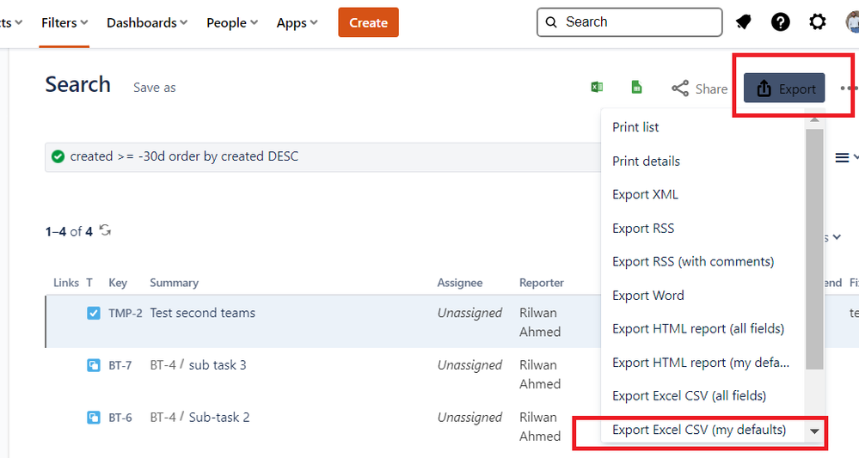Sort by the Reporter column header
The width and height of the screenshot is (859, 458).
coord(541,283)
